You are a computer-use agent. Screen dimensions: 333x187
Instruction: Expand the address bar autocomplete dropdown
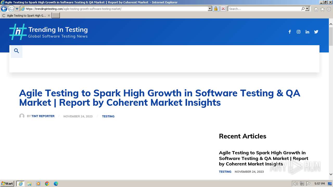click(x=210, y=9)
